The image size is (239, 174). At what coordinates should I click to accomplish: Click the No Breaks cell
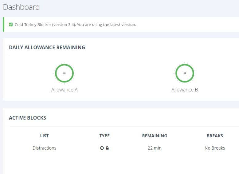[x=215, y=148]
